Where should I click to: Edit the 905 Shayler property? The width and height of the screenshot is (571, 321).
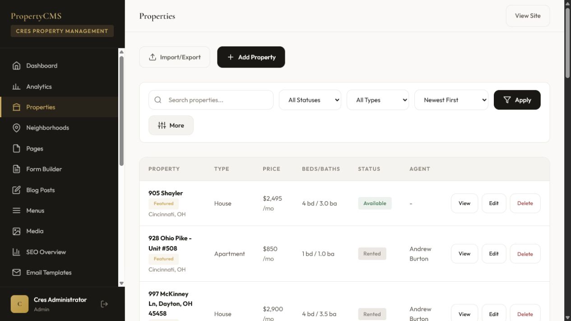[x=494, y=203]
